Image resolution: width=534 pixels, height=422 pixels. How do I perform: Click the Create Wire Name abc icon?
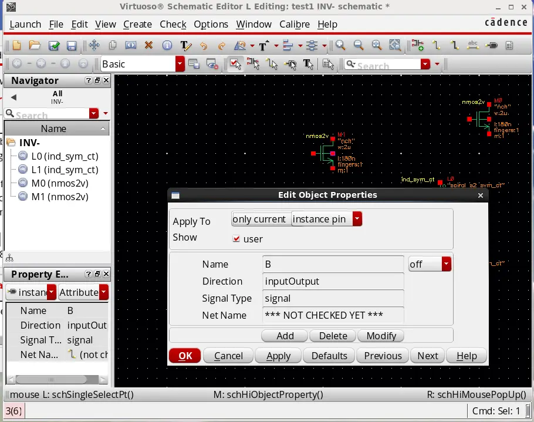[x=473, y=45]
